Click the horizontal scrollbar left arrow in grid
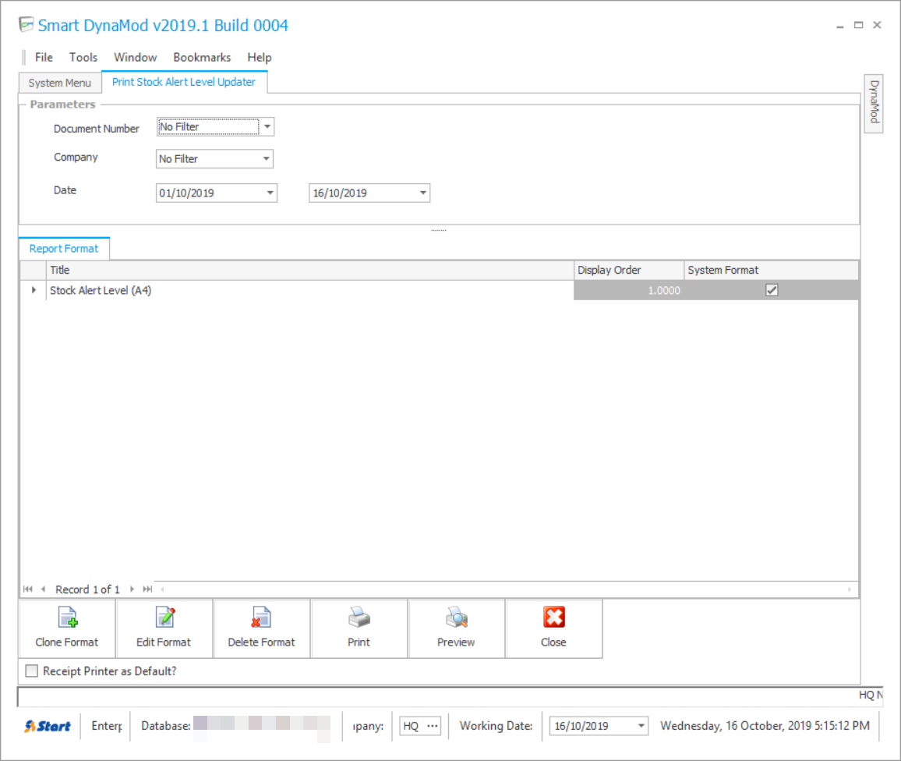901x761 pixels. pyautogui.click(x=163, y=589)
